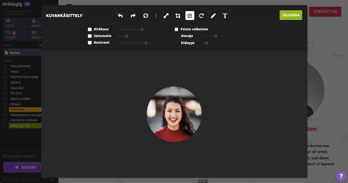Enable the Kirkkaus checkbox
Image resolution: width=348 pixels, height=183 pixels.
tap(90, 29)
